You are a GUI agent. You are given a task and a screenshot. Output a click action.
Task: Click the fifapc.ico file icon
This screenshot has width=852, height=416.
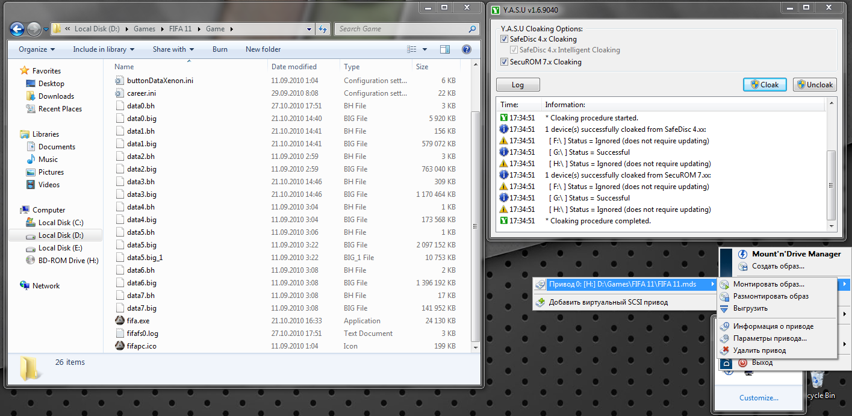119,346
